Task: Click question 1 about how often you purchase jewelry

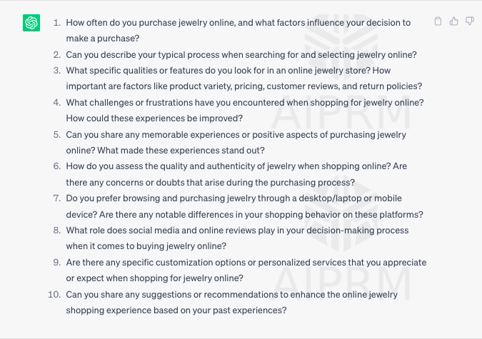Action: [x=239, y=31]
